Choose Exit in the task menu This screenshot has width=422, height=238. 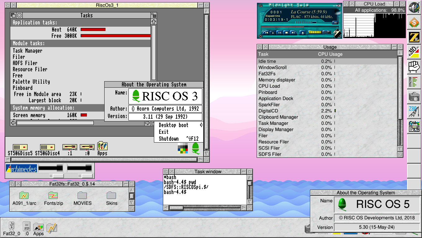click(x=164, y=132)
